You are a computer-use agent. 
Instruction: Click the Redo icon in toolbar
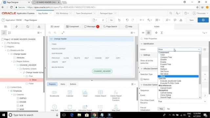pyautogui.click(x=133, y=20)
